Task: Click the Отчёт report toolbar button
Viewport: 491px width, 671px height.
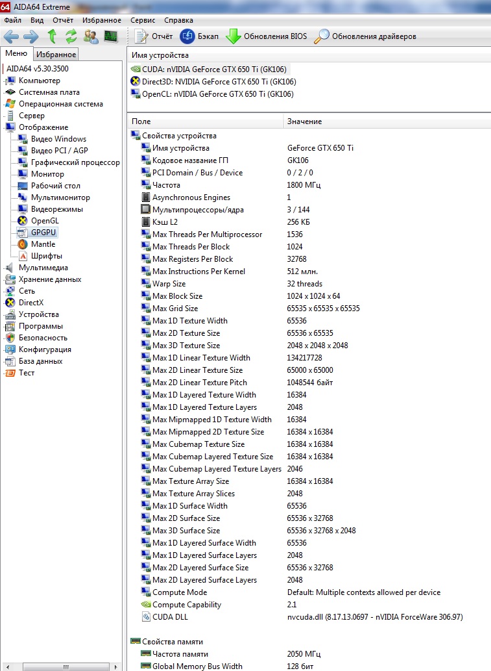Action: click(154, 36)
